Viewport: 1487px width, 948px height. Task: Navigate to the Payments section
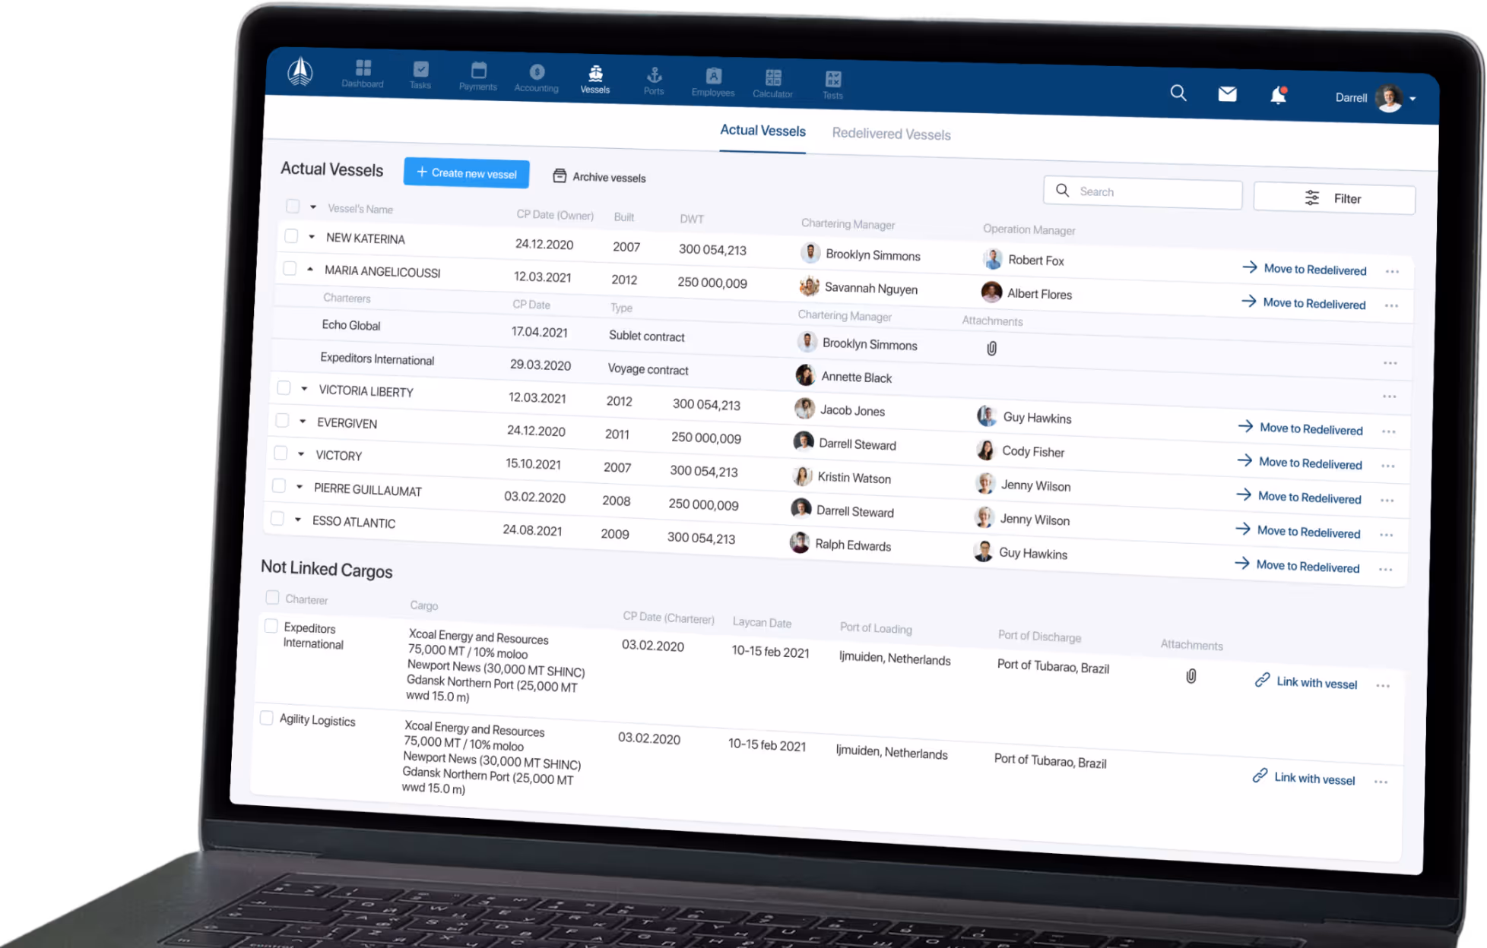477,75
